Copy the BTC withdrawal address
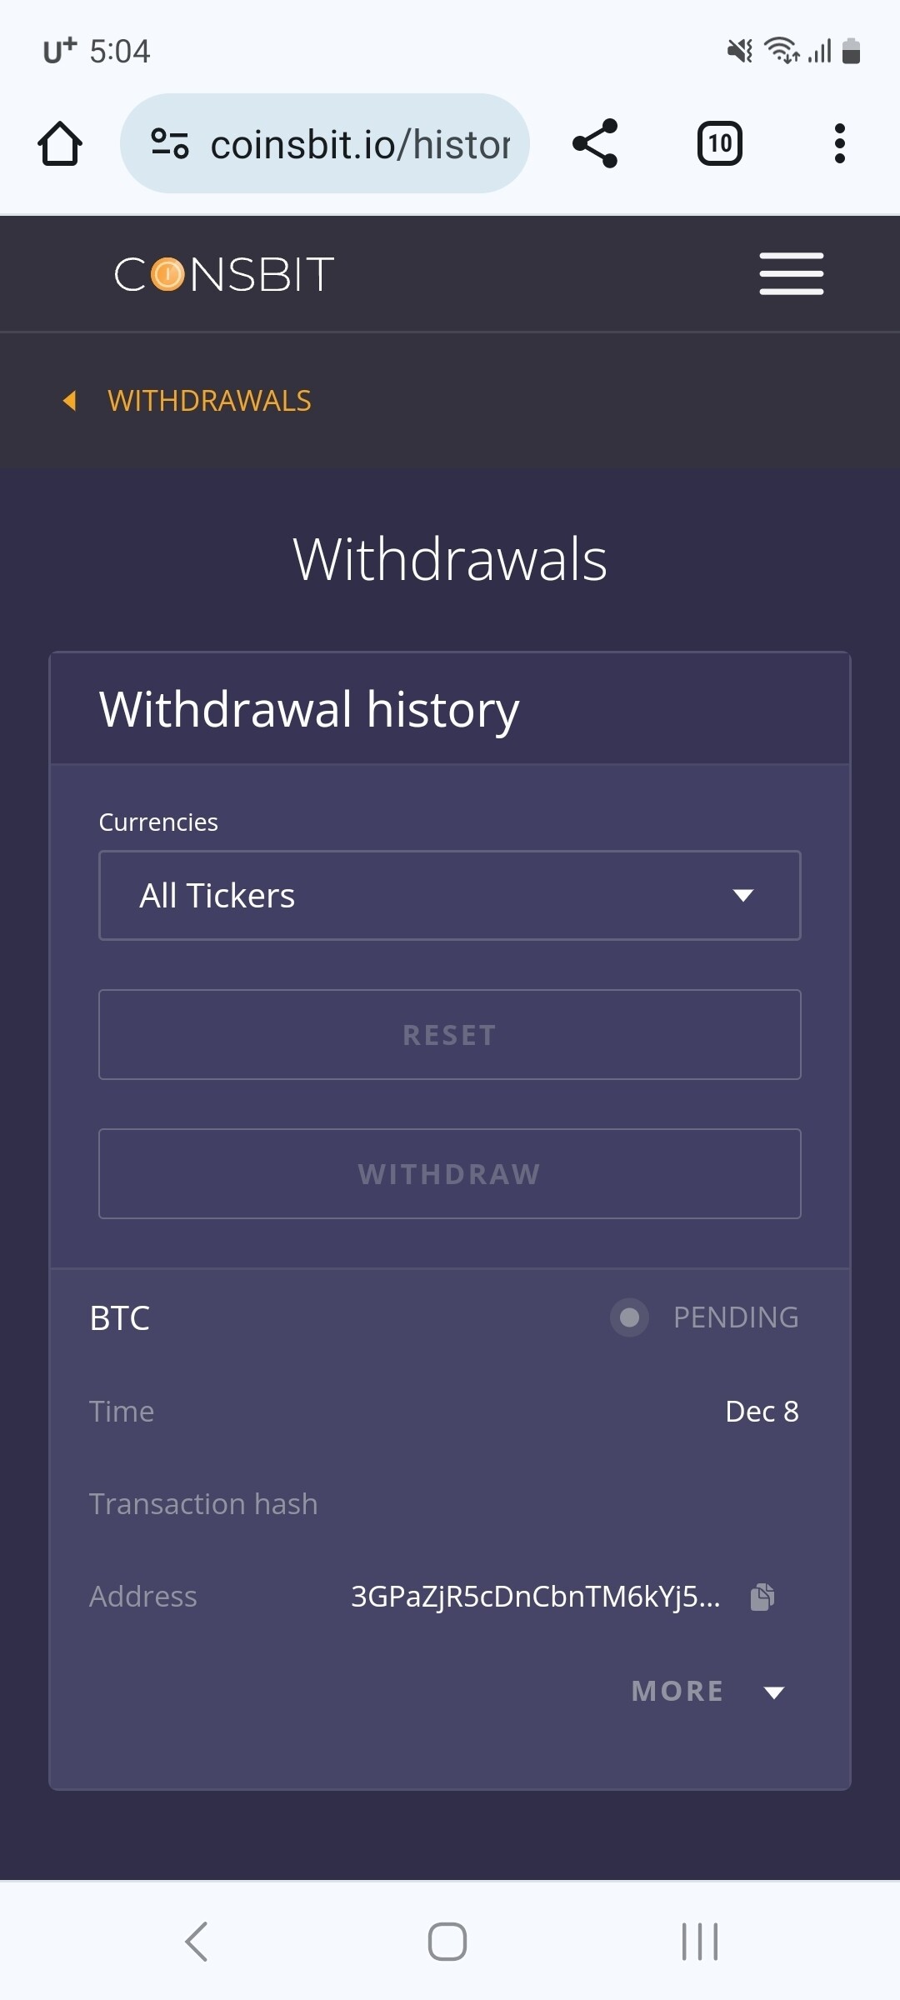900x2000 pixels. click(x=762, y=1597)
